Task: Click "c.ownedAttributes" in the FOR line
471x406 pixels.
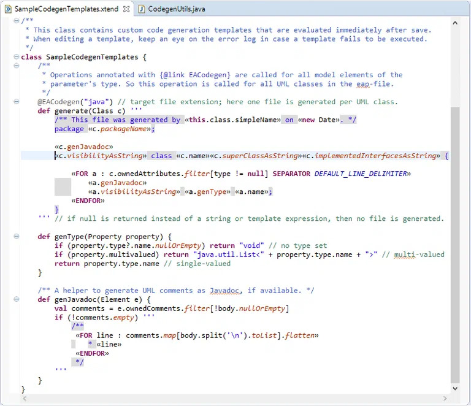Action: pos(144,174)
